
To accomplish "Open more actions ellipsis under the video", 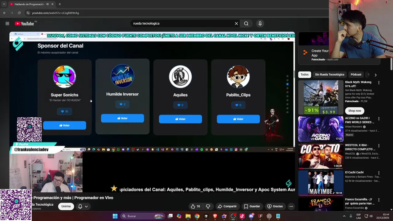I will coord(291,206).
